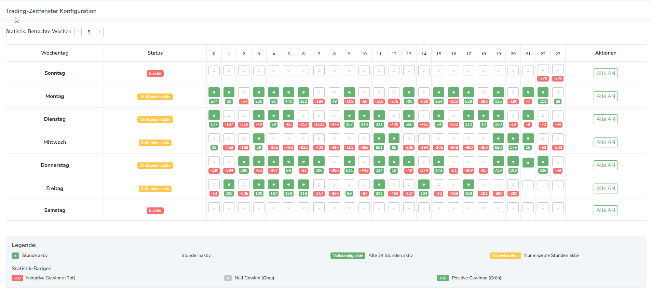The height and width of the screenshot is (291, 651).
Task: Click the green Stunde aktiv legend icon
Action: pyautogui.click(x=15, y=256)
